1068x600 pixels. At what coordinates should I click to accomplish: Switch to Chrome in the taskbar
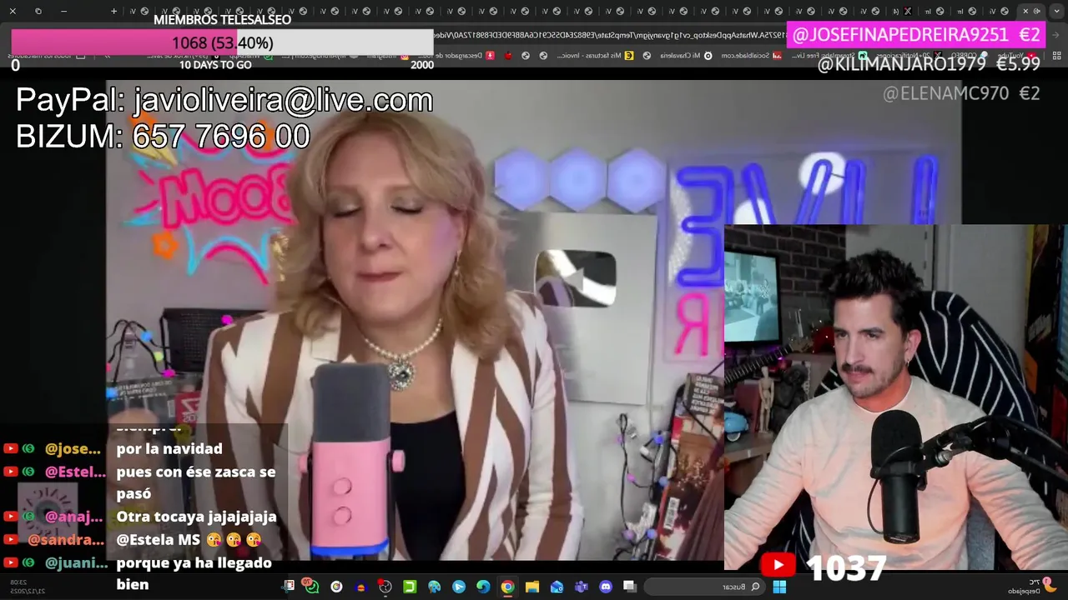(x=507, y=587)
